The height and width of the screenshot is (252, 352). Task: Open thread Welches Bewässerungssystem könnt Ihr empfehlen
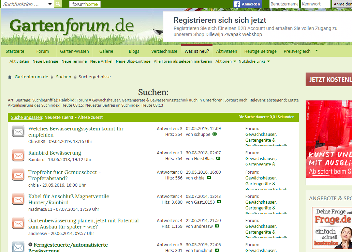[76, 131]
